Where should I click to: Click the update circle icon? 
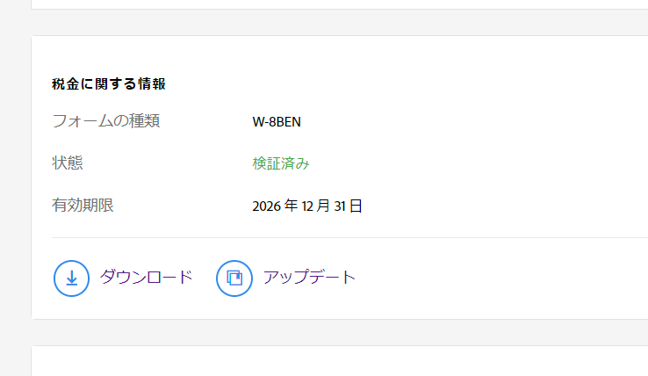(x=234, y=278)
